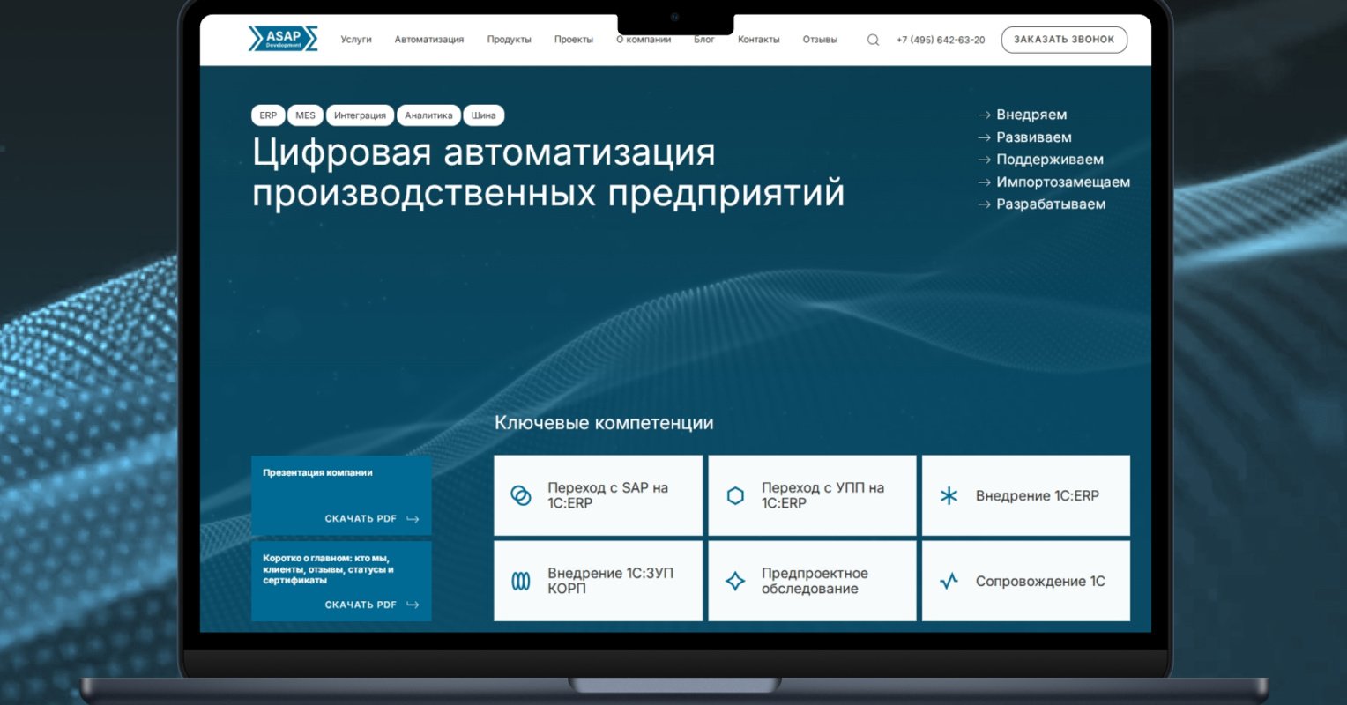Click the asterisk icon beside Внедрение 1C:ERP

click(949, 495)
